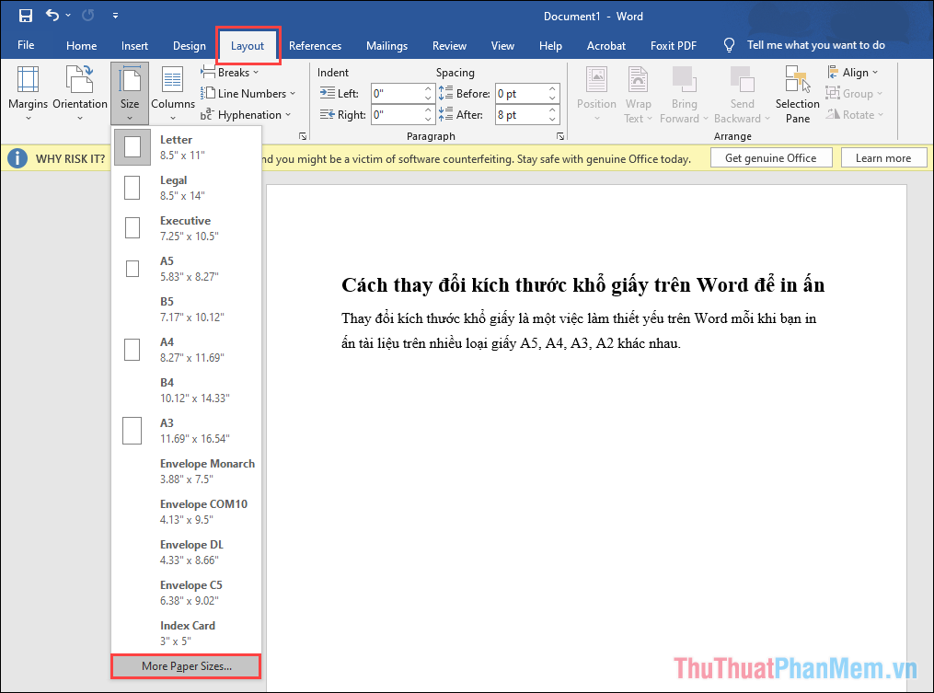Click the Undo arrow icon
Screen dimensions: 934x693
(x=52, y=16)
